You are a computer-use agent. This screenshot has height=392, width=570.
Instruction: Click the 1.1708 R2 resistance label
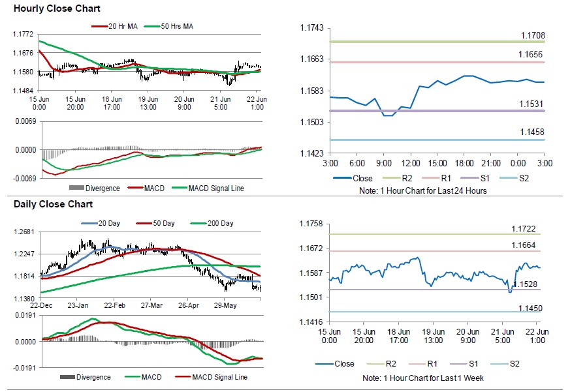click(x=532, y=35)
